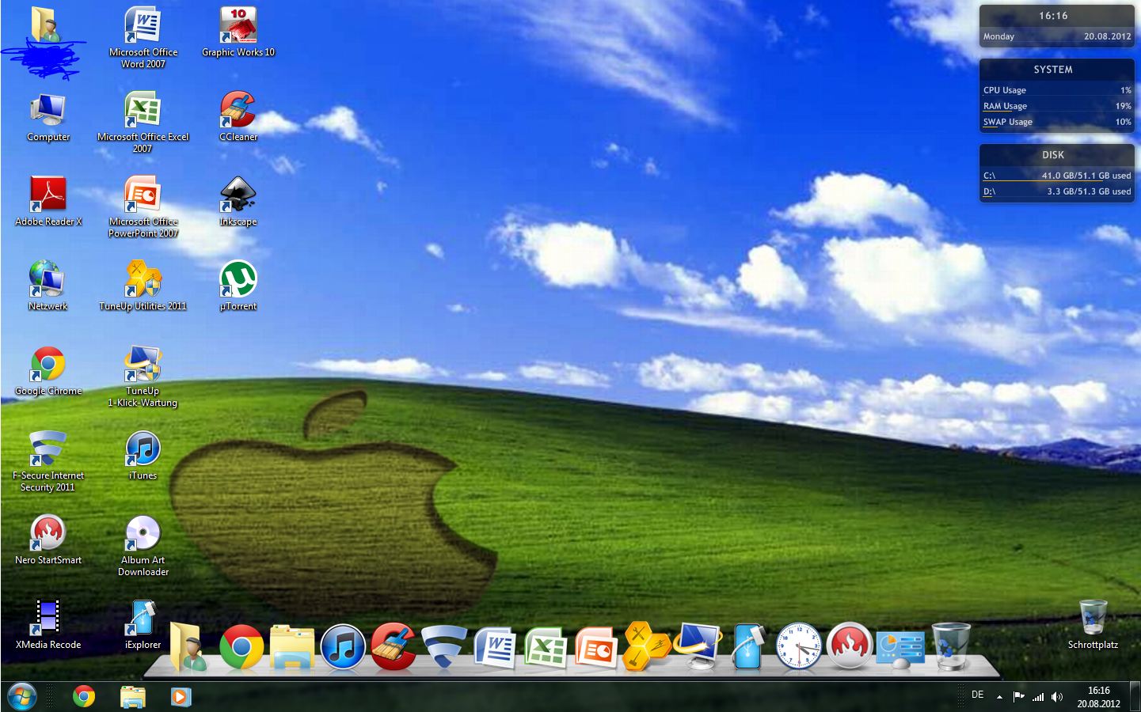Open the Computer desktop icon
1141x712 pixels.
pos(48,117)
